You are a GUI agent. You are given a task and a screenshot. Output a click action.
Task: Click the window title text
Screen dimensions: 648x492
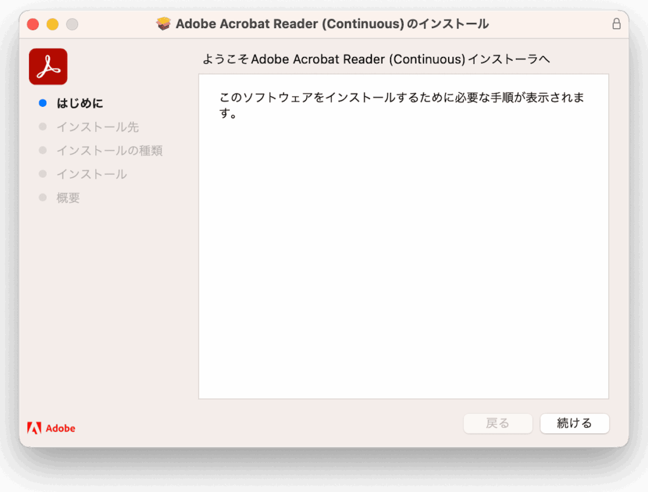[332, 24]
